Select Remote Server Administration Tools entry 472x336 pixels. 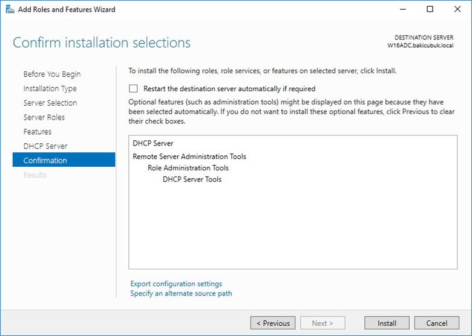(x=189, y=157)
